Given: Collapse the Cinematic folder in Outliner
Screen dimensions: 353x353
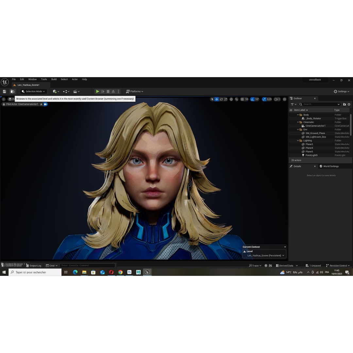Looking at the screenshot, I should 298,122.
